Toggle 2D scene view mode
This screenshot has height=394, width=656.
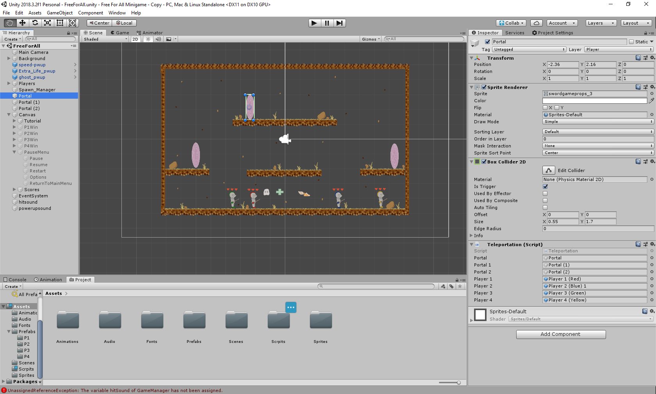click(135, 39)
